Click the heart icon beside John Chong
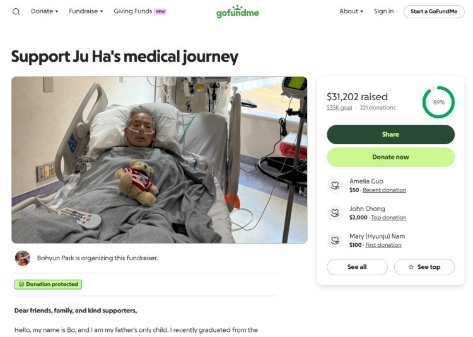The width and height of the screenshot is (473, 337). coord(336,213)
